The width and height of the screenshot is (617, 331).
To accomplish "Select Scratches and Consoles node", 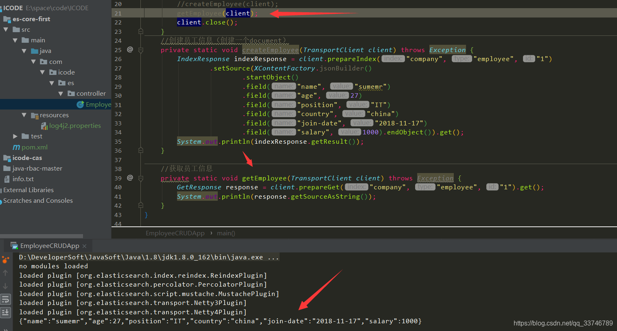I will pyautogui.click(x=38, y=200).
